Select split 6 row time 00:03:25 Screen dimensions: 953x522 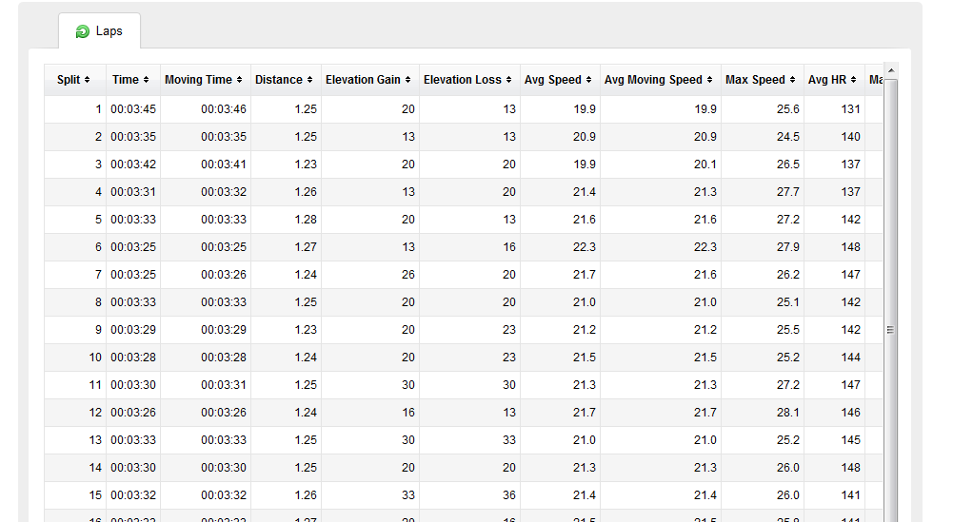click(x=133, y=247)
